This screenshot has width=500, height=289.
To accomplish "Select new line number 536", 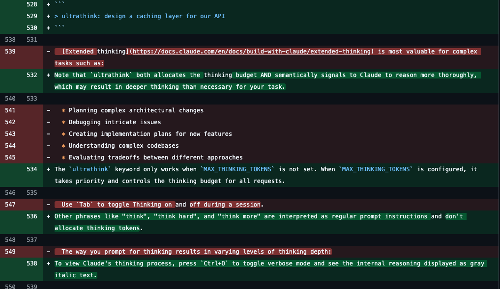I will [32, 216].
